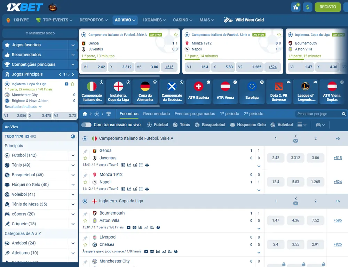Go to previous Jogos Principais game
This screenshot has height=267, width=348.
(x=60, y=74)
